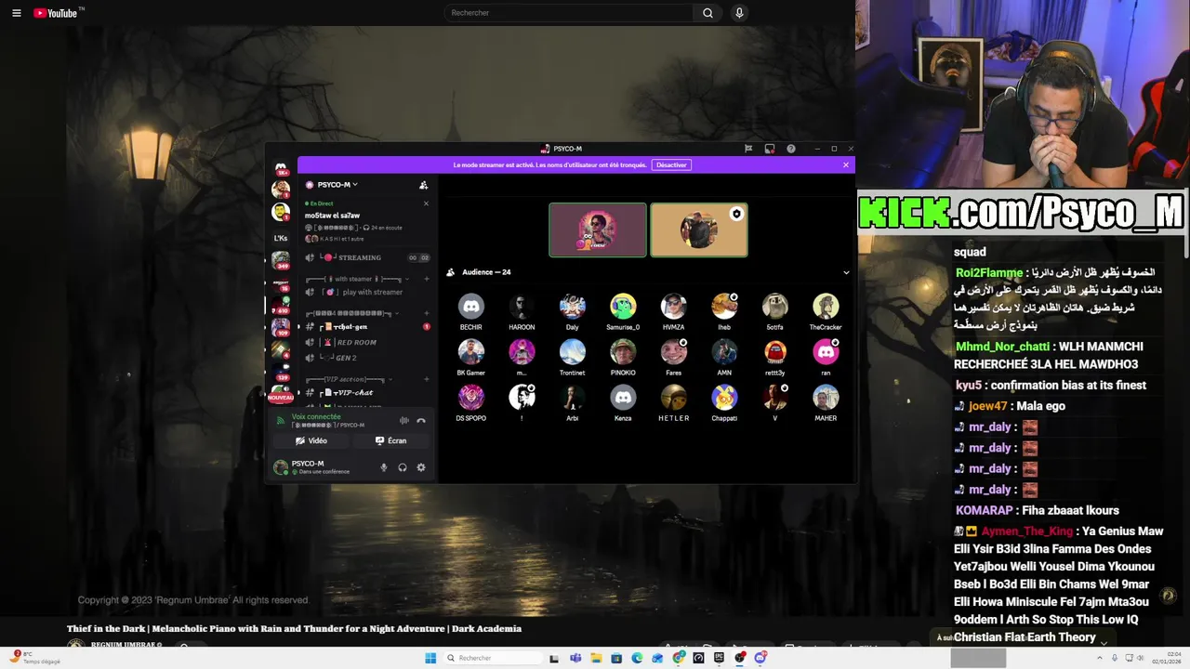Click the YouTube search magnifier button

(707, 13)
